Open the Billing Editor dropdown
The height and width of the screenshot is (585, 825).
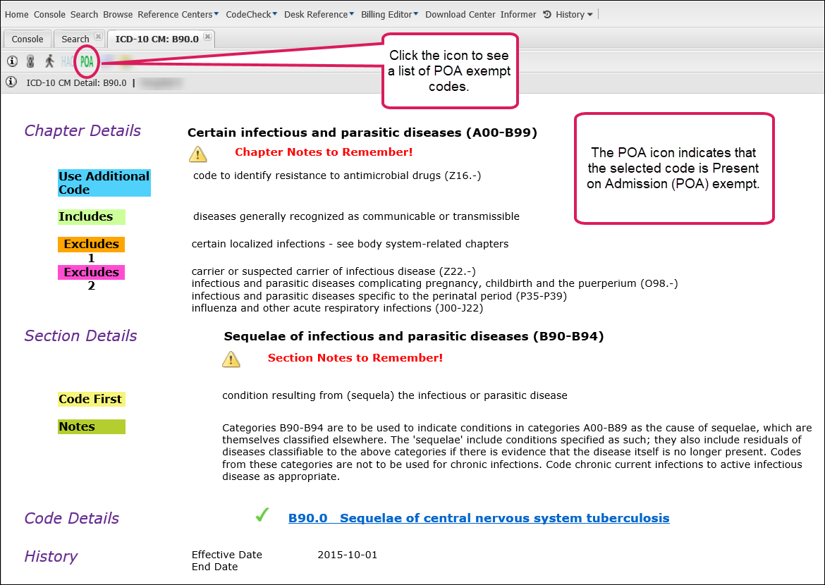point(390,14)
